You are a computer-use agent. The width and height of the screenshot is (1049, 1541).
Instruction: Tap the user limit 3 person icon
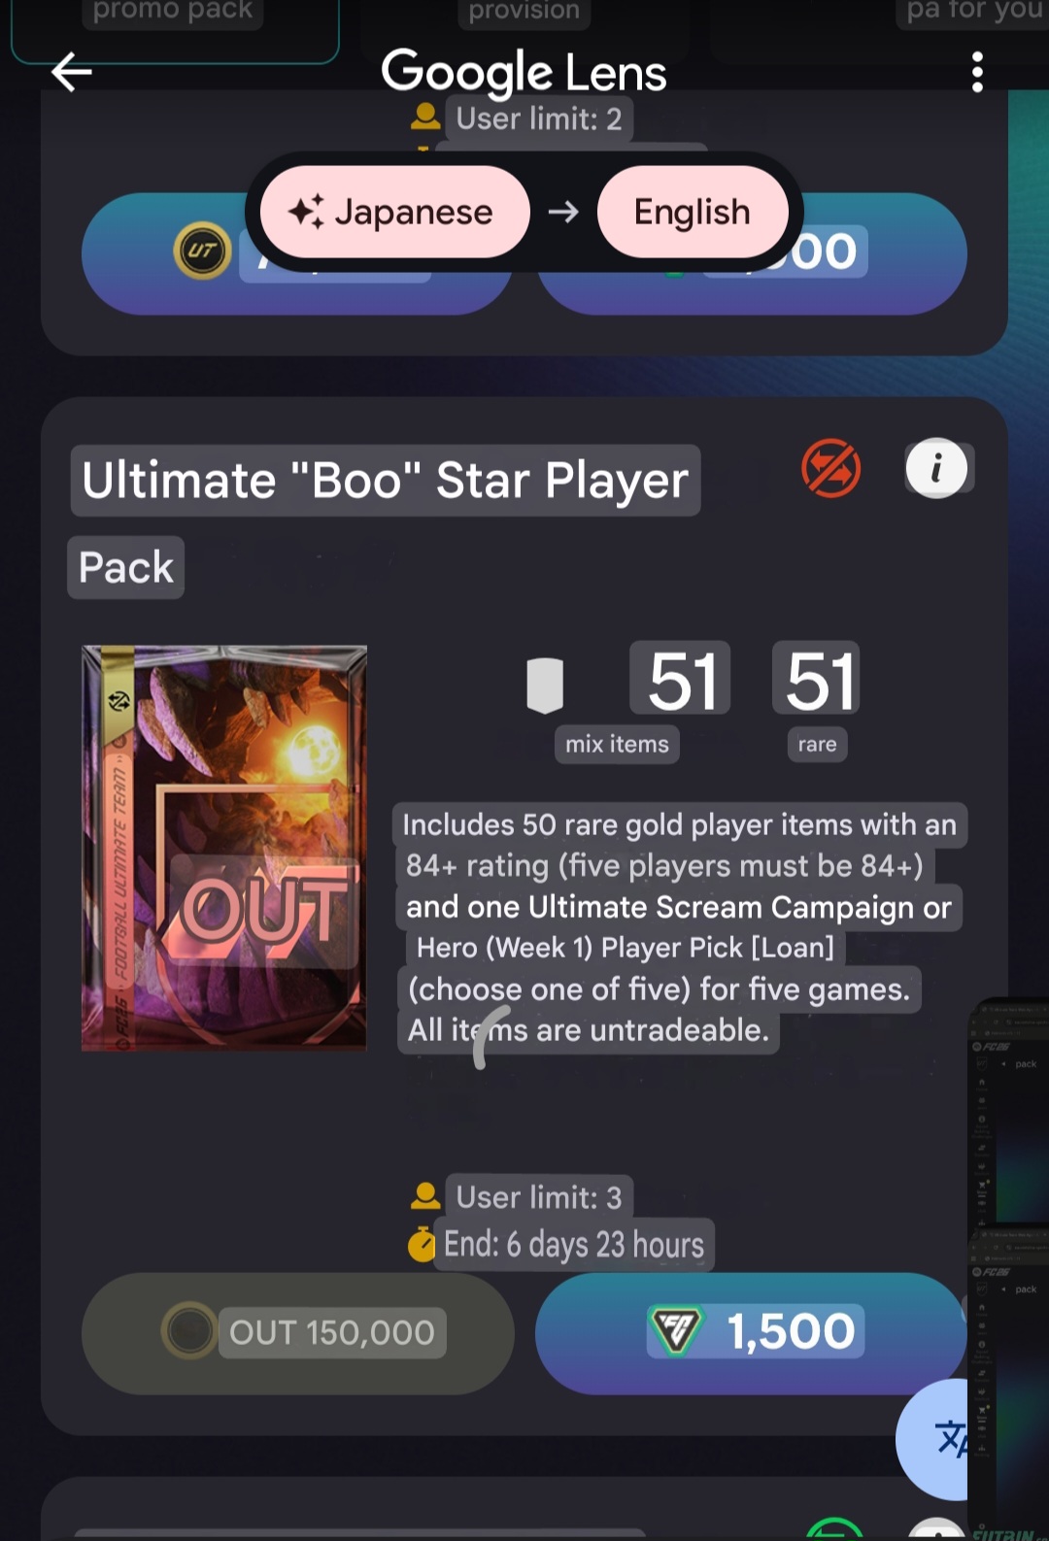tap(425, 1196)
